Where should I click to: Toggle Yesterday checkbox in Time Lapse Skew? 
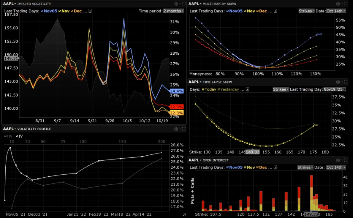pyautogui.click(x=219, y=89)
